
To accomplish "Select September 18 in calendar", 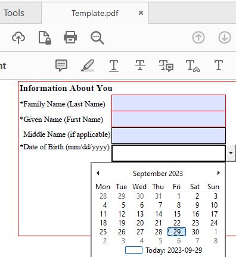I will pyautogui.click(x=103, y=223).
